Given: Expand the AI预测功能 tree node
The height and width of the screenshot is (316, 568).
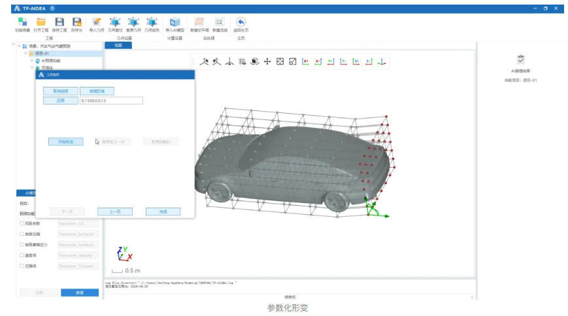Looking at the screenshot, I should (31, 60).
